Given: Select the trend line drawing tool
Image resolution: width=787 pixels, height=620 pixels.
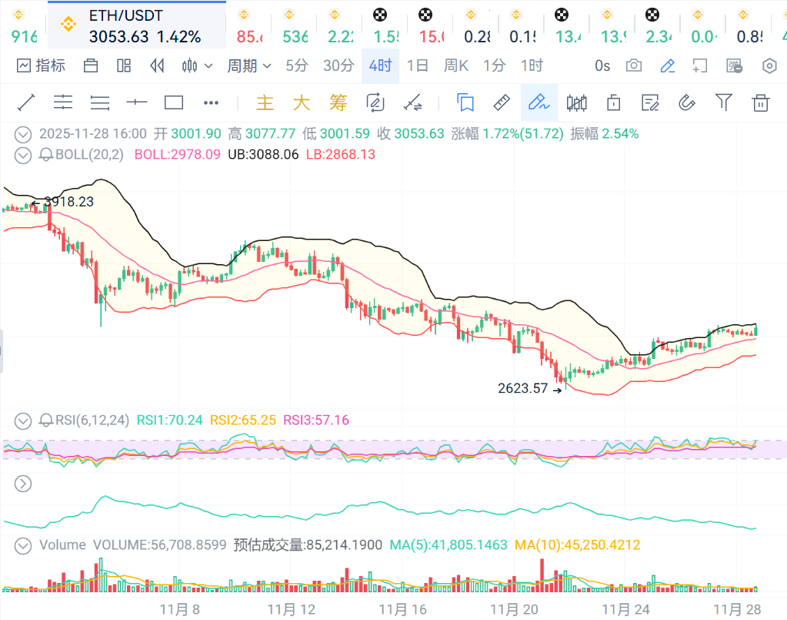Looking at the screenshot, I should (26, 102).
